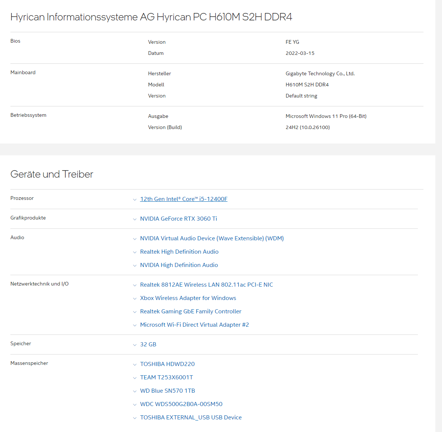Expand Xbox Wireless Adapter for Windows chevron
Screen dimensions: 442x432
pyautogui.click(x=135, y=299)
